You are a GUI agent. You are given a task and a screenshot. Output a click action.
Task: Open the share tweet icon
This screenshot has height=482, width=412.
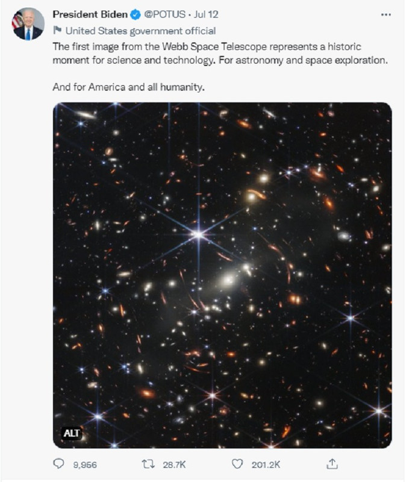click(x=332, y=463)
